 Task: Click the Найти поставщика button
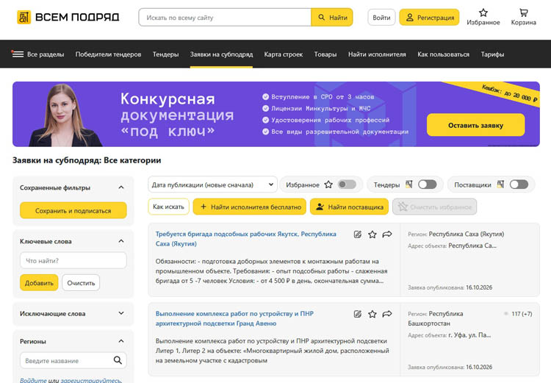(349, 207)
